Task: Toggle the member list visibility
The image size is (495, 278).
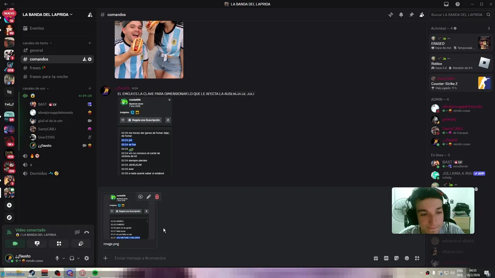Action: (x=422, y=15)
